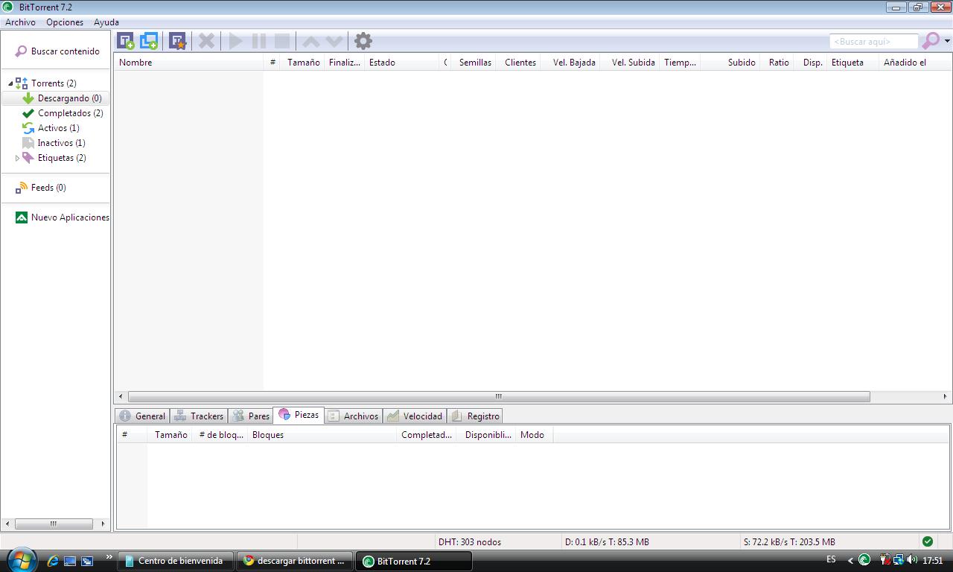Open Feeds (0) in sidebar
This screenshot has width=953, height=572.
pos(41,188)
